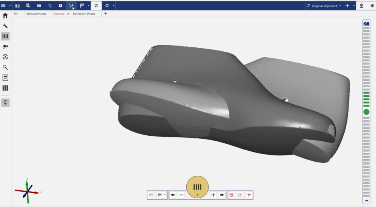Open the report page icon in sidebar
The image size is (376, 207).
point(5,78)
